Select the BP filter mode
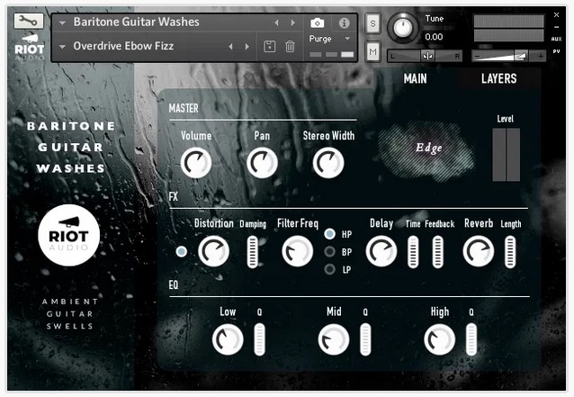The width and height of the screenshot is (574, 397). 330,251
